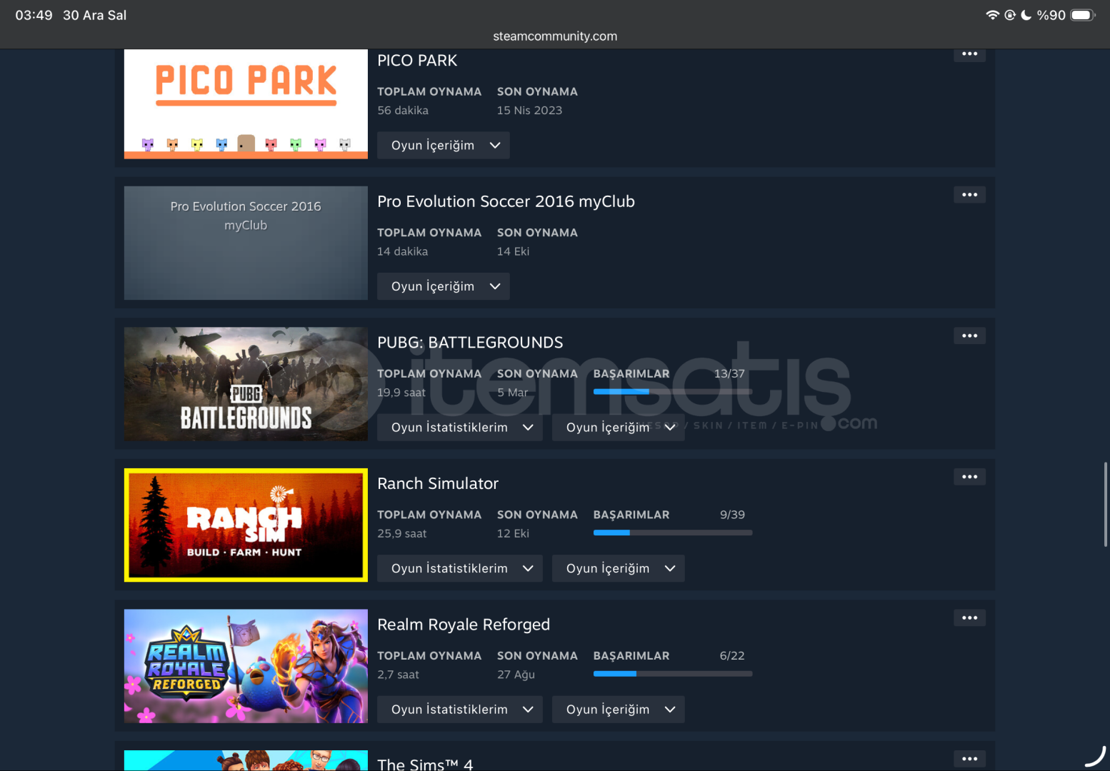The image size is (1110, 771).
Task: Open the Pro Evolution Soccer 2016 myClub title link
Action: point(506,201)
